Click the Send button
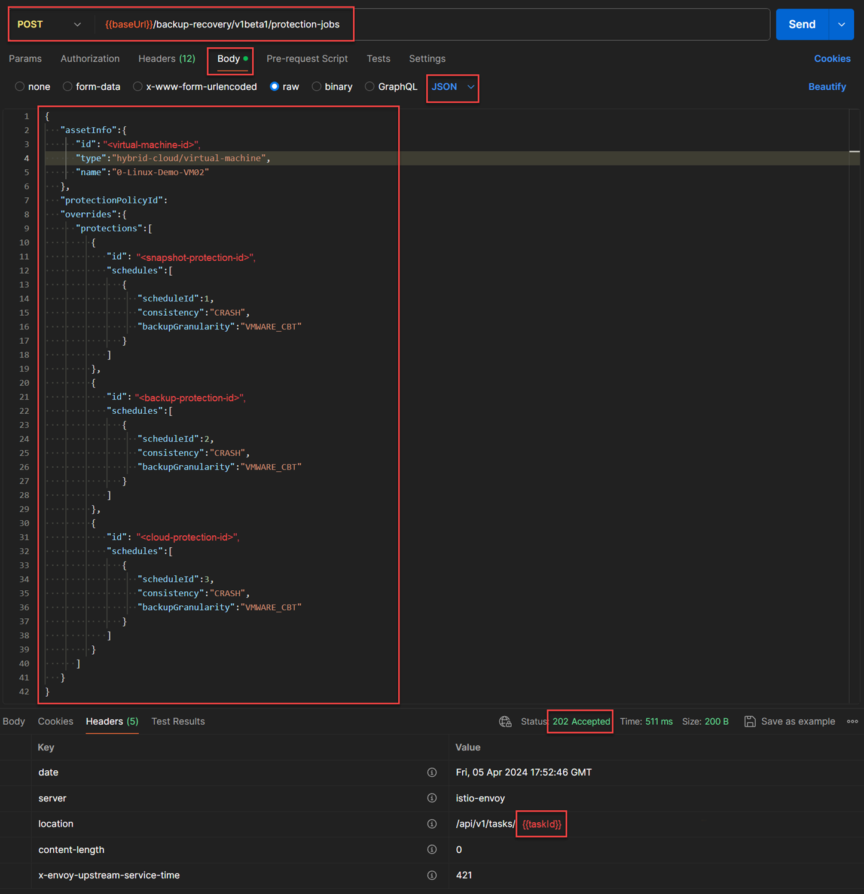Screen dimensions: 864x894 (802, 25)
